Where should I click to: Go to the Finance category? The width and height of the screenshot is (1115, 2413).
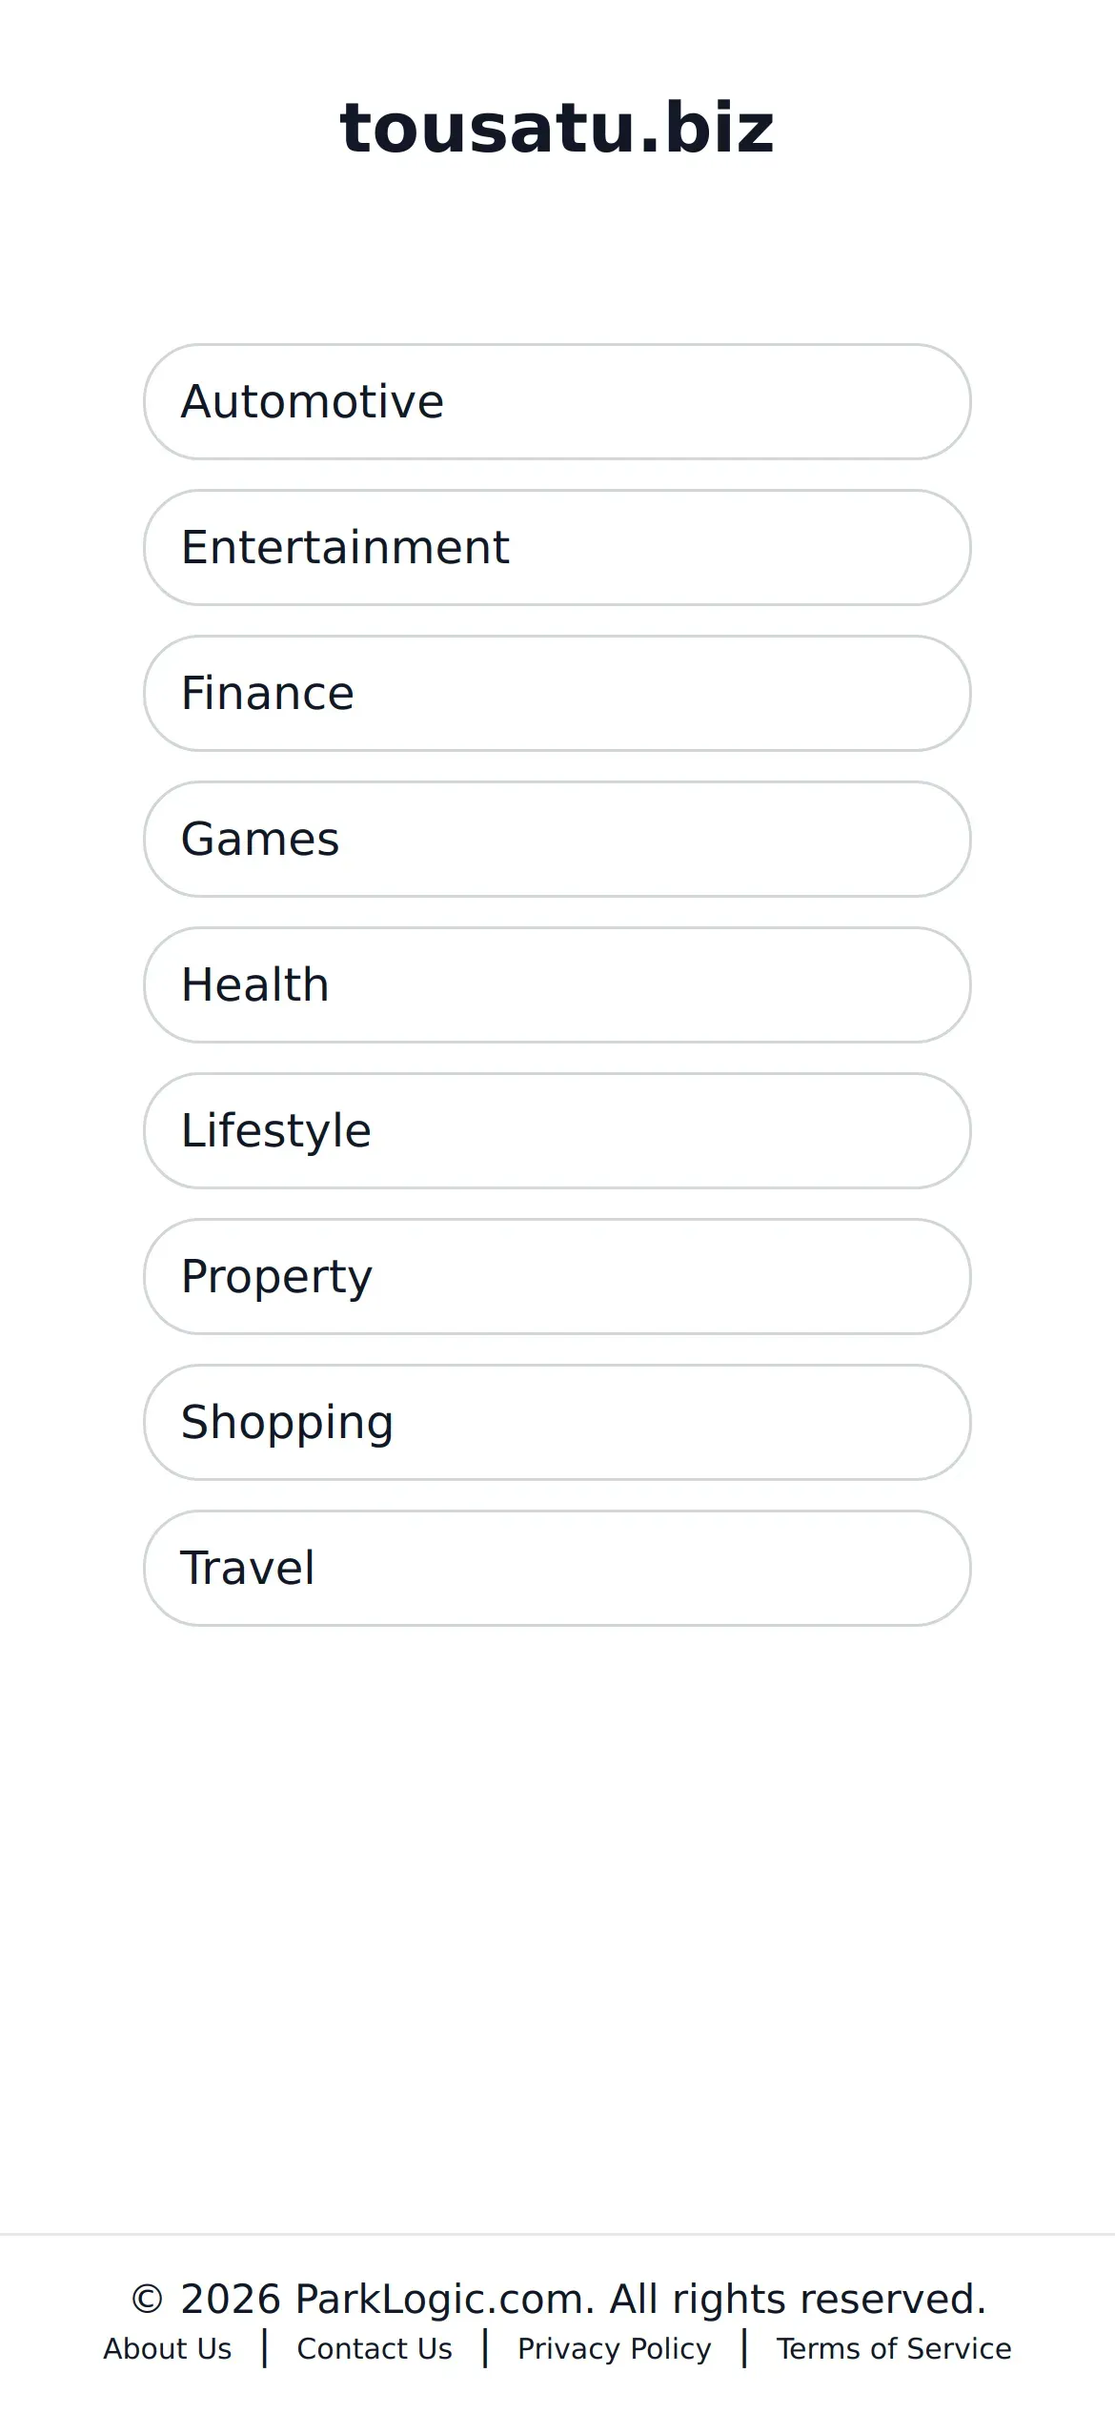(x=557, y=693)
